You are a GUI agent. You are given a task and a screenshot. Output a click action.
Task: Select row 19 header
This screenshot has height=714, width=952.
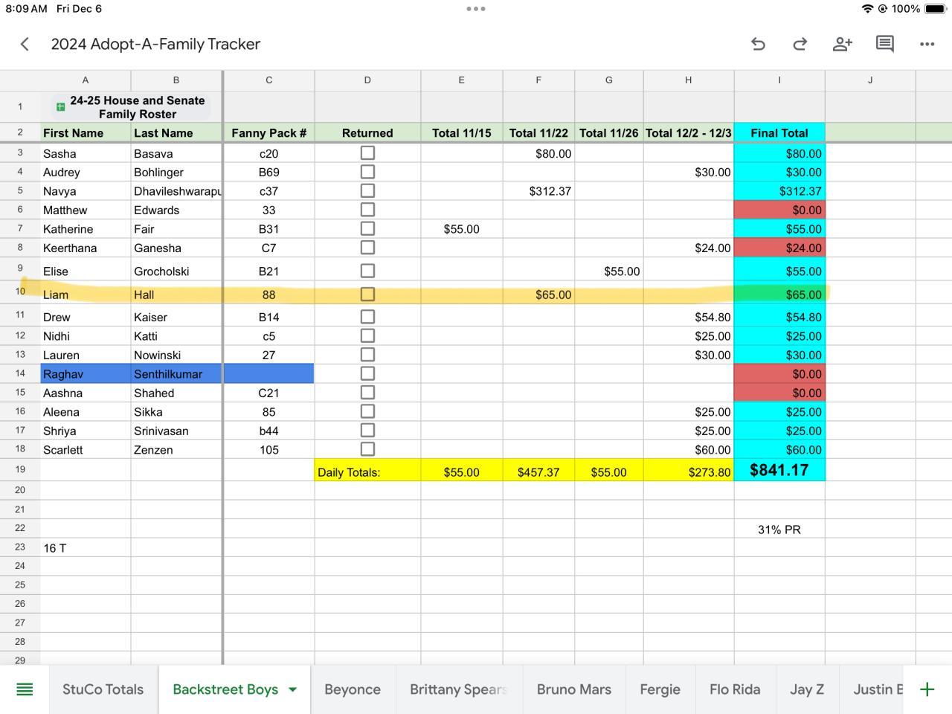click(x=20, y=470)
